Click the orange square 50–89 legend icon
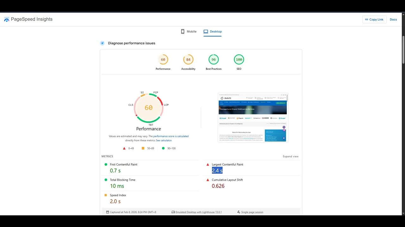 (143, 148)
